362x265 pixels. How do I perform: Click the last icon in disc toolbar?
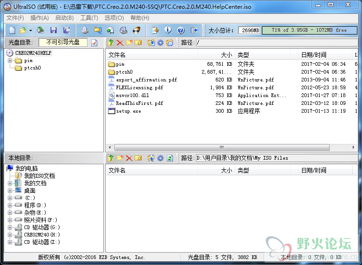(170, 43)
